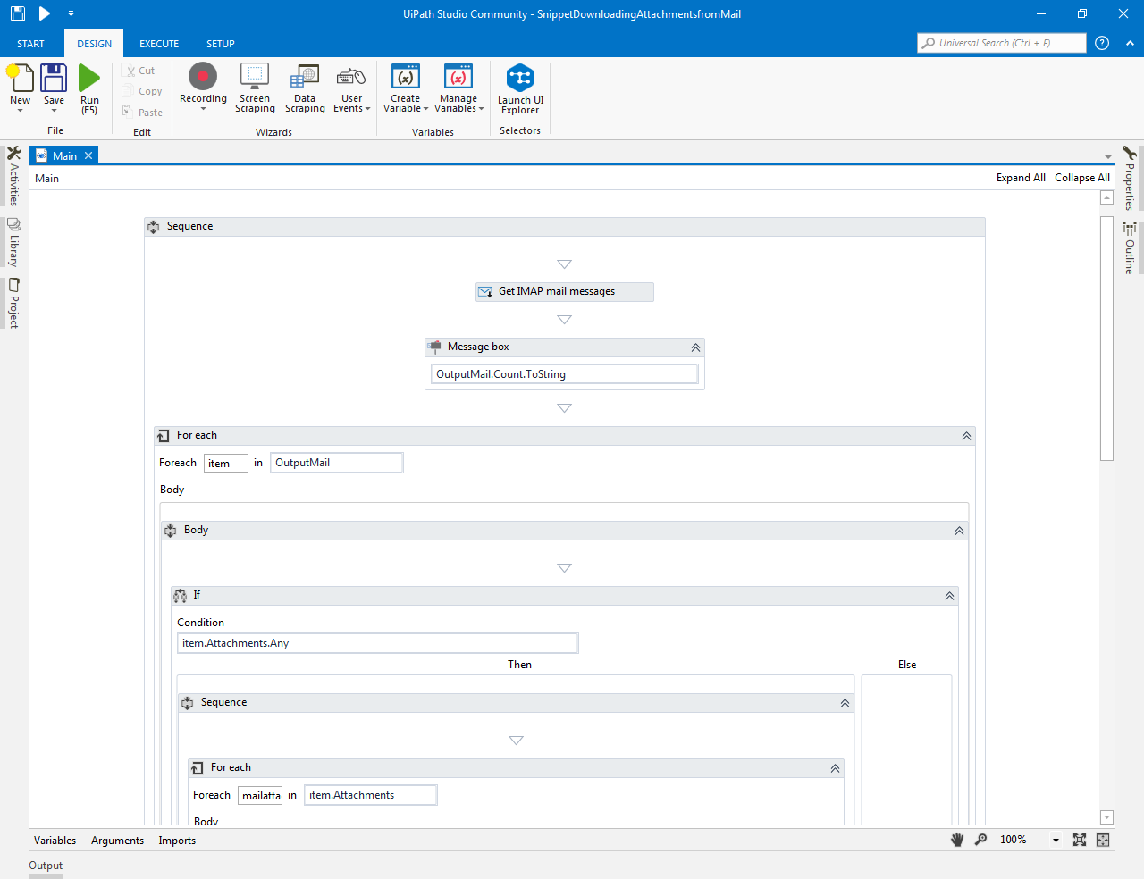Screen dimensions: 1144x879
Task: Select the Get IMAP mail messages activity
Action: [565, 291]
